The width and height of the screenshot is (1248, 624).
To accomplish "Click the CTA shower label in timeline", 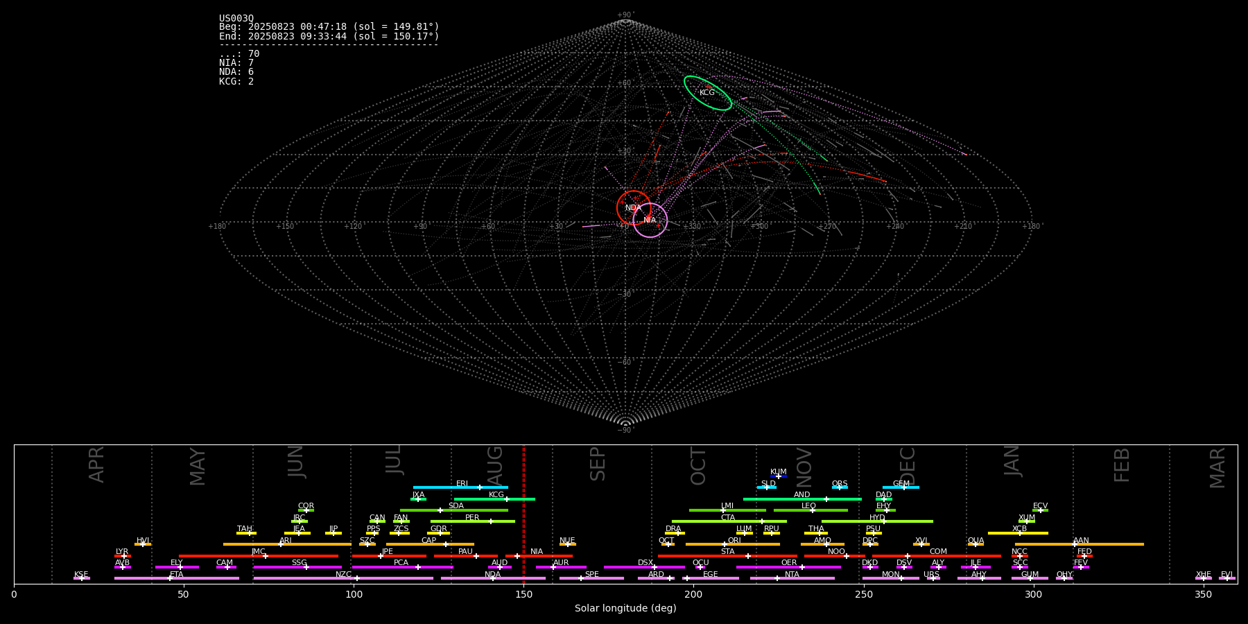I will pyautogui.click(x=727, y=518).
